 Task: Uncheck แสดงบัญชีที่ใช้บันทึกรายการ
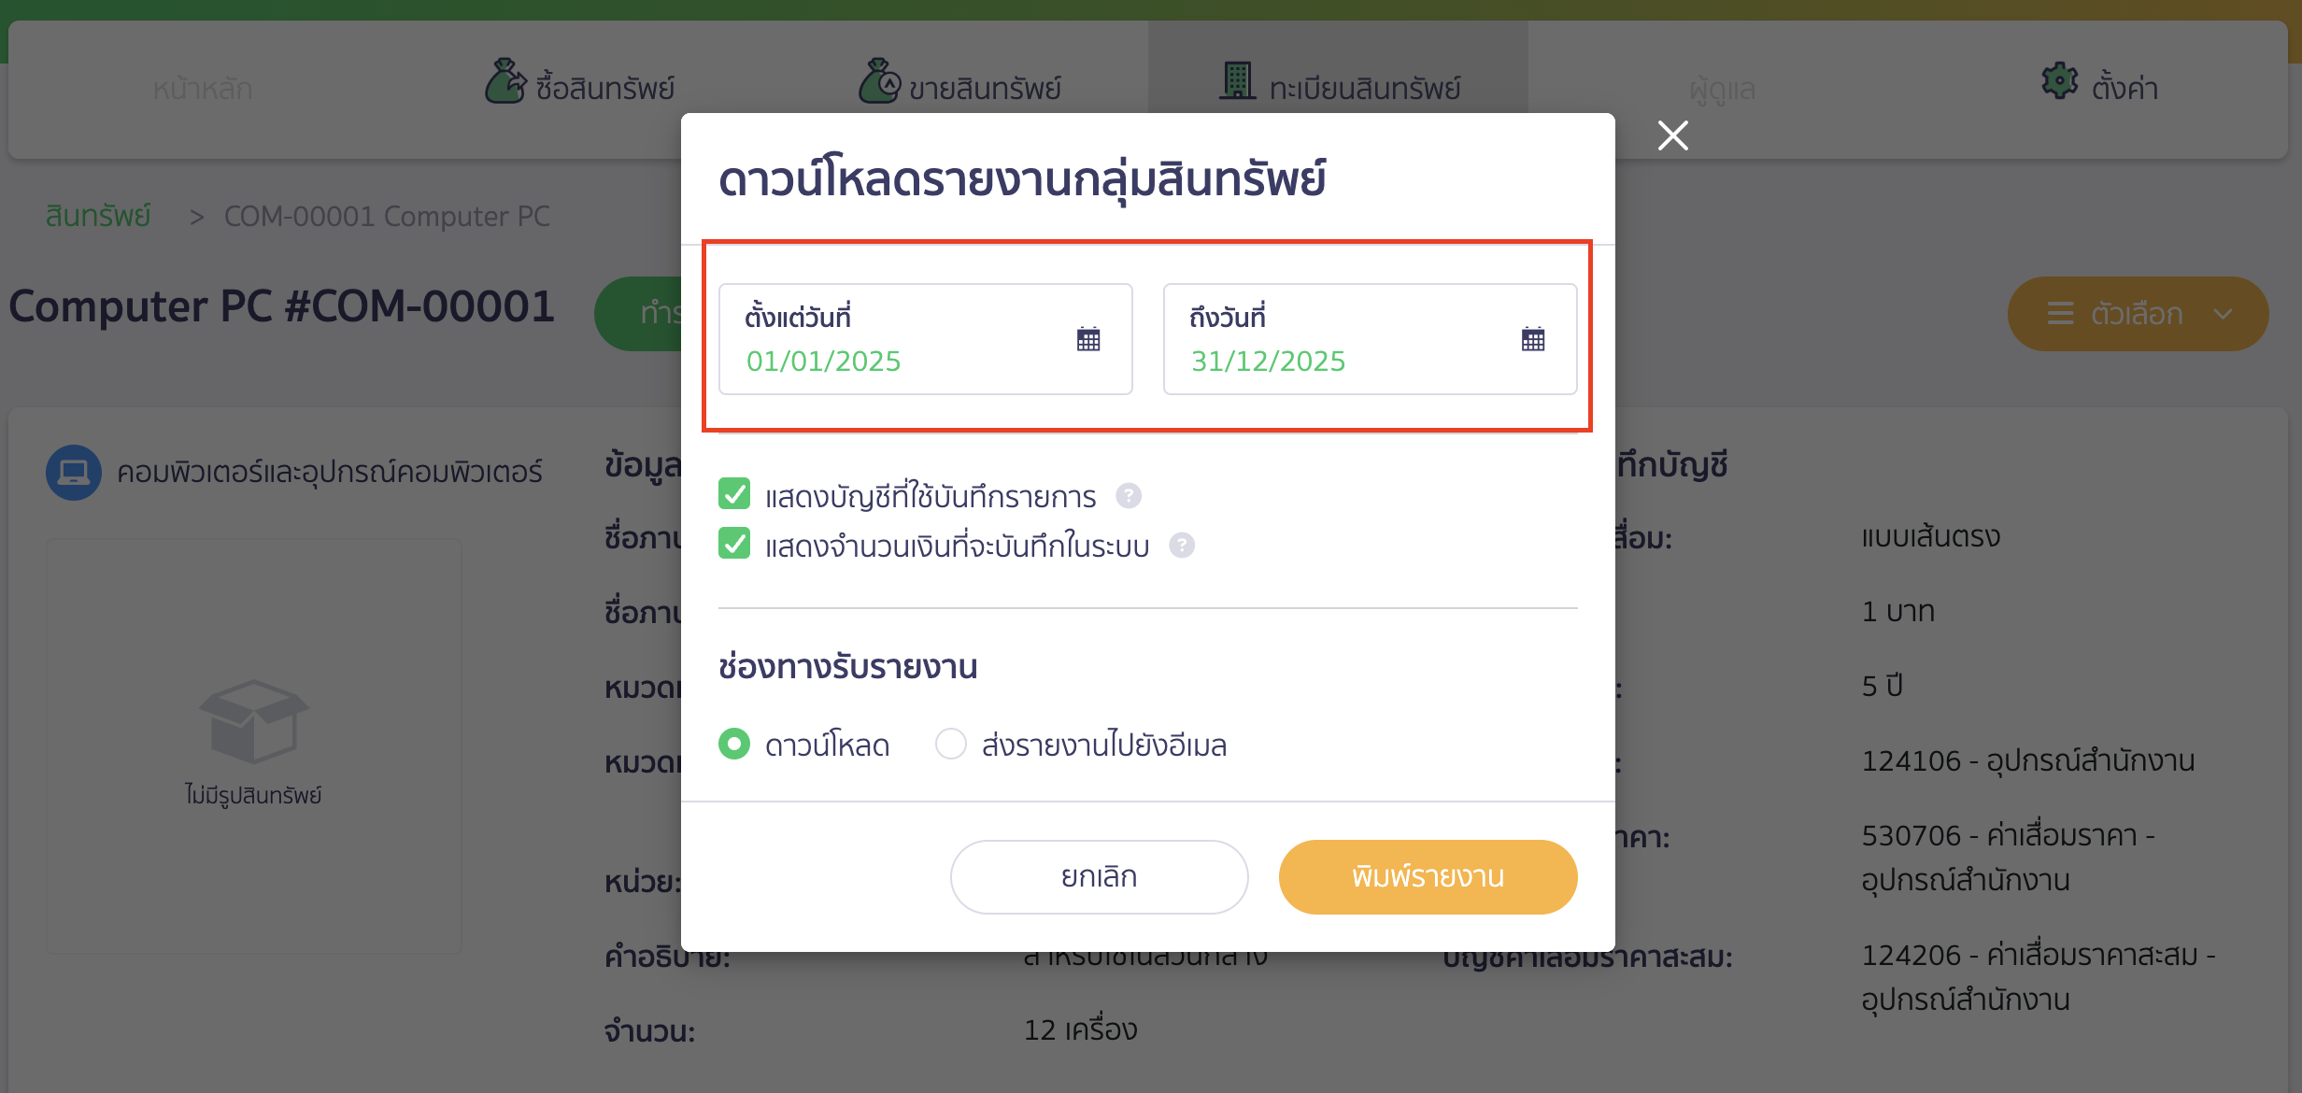point(735,494)
